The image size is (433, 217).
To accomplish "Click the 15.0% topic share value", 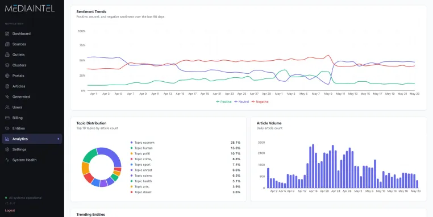I will (236, 148).
